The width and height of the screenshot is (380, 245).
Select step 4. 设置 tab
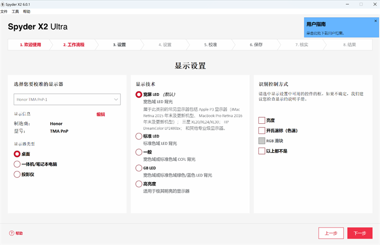(x=165, y=45)
